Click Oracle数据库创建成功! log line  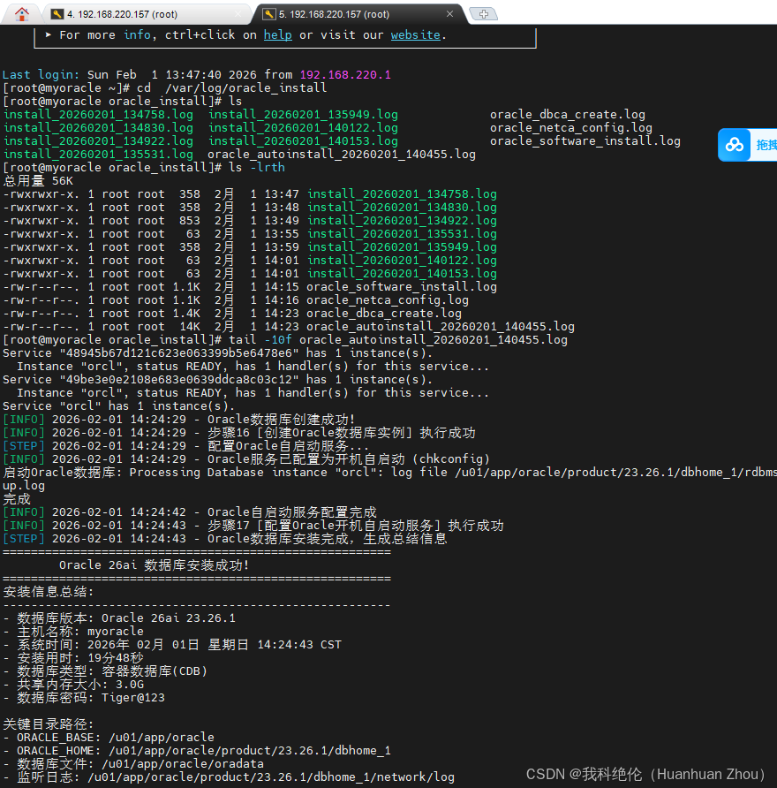click(179, 419)
